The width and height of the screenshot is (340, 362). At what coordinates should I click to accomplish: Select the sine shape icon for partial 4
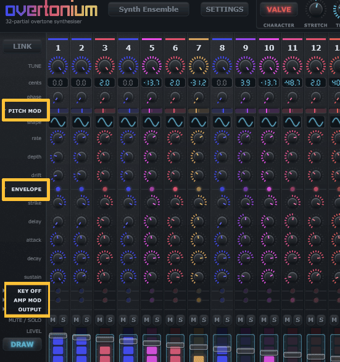coord(128,122)
